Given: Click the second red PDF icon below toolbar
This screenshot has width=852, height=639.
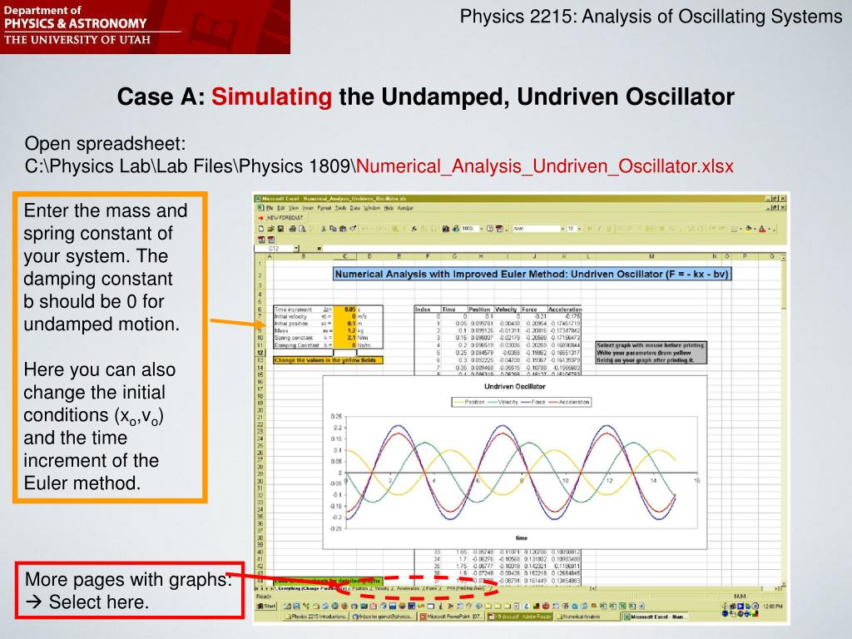Looking at the screenshot, I should click(x=271, y=240).
